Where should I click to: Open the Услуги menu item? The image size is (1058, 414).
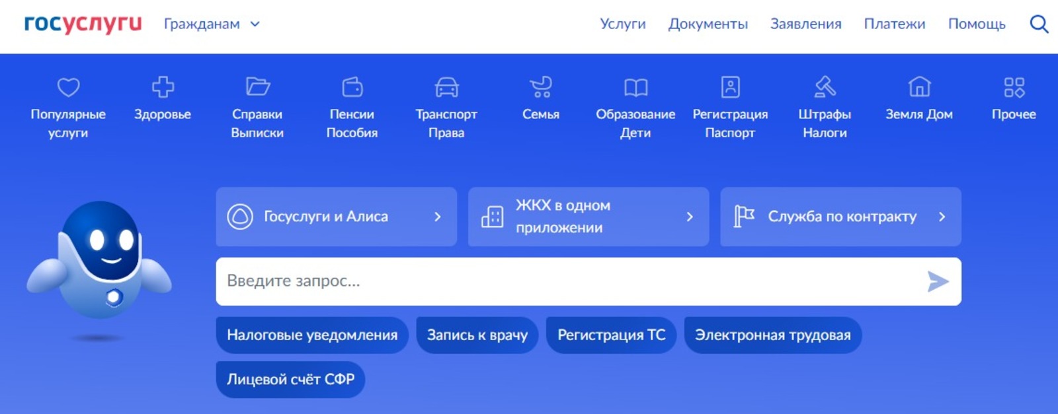point(622,24)
